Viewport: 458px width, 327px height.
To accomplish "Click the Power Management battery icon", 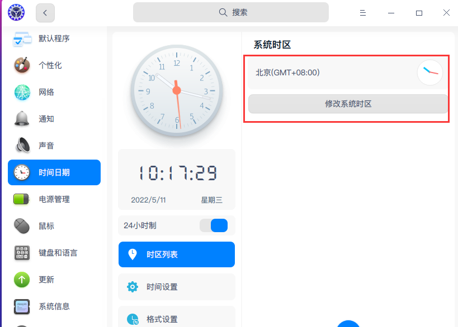I will (x=21, y=199).
